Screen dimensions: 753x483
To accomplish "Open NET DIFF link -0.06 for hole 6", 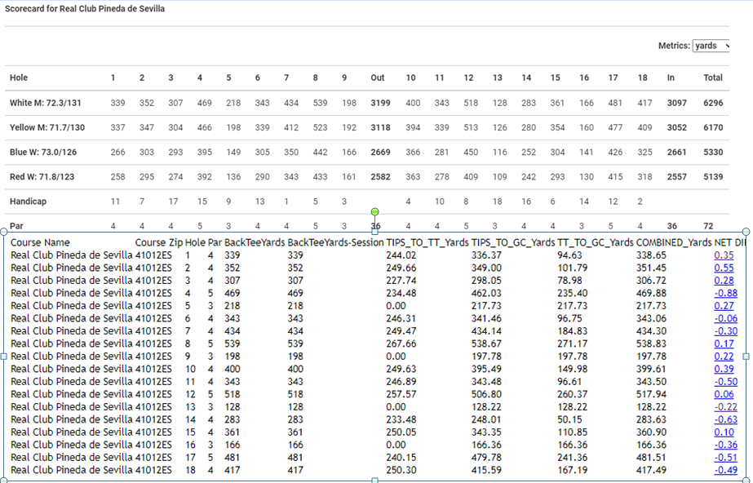I will coord(725,318).
